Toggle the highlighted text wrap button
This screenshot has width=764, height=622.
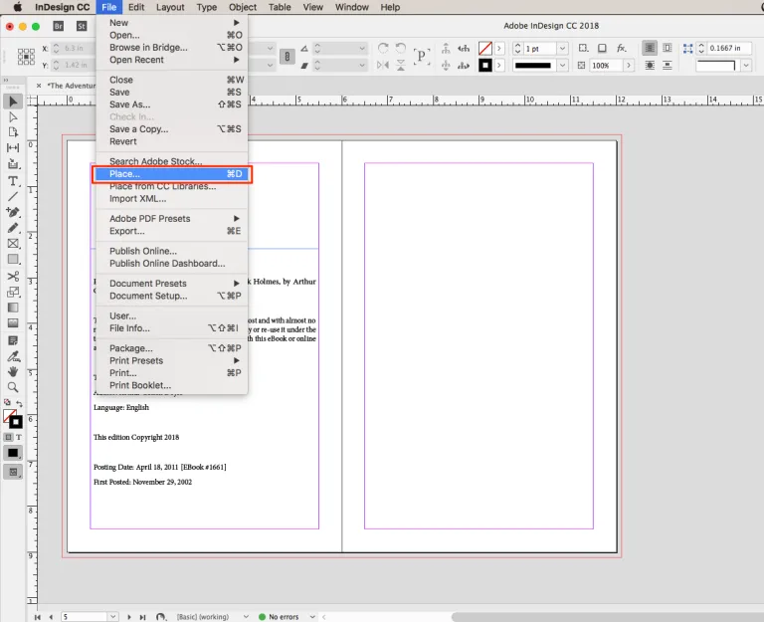[650, 48]
